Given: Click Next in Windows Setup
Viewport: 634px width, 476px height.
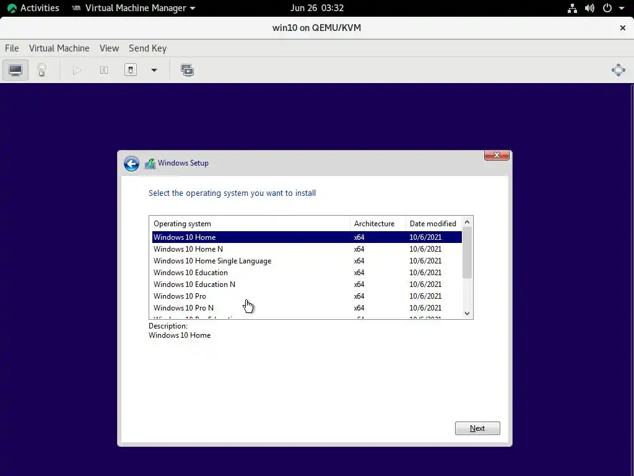Looking at the screenshot, I should point(477,428).
